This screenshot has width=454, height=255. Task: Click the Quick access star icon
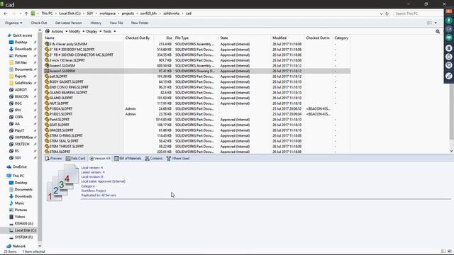point(9,35)
